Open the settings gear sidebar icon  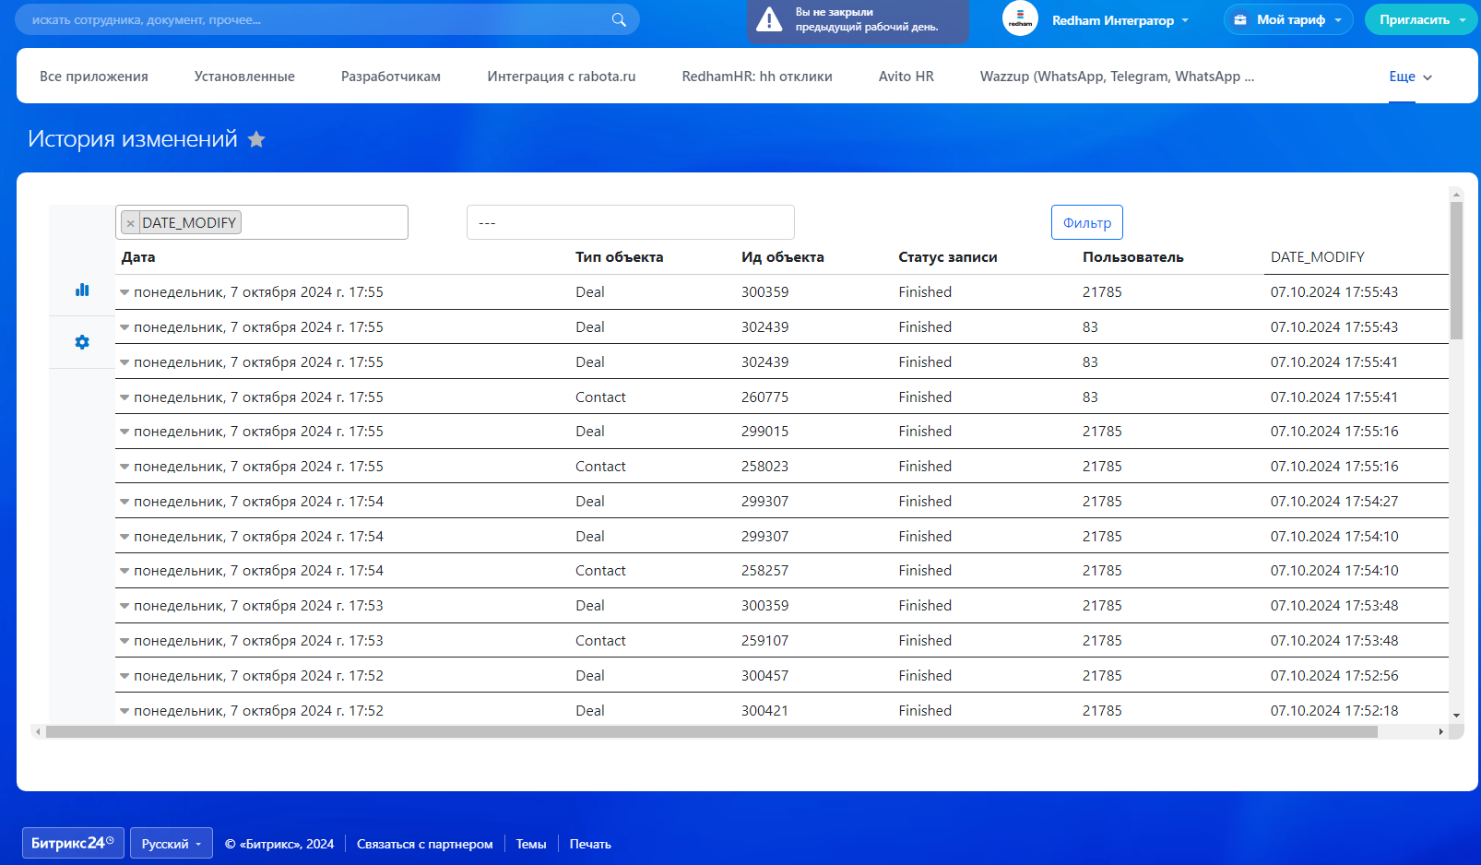82,342
